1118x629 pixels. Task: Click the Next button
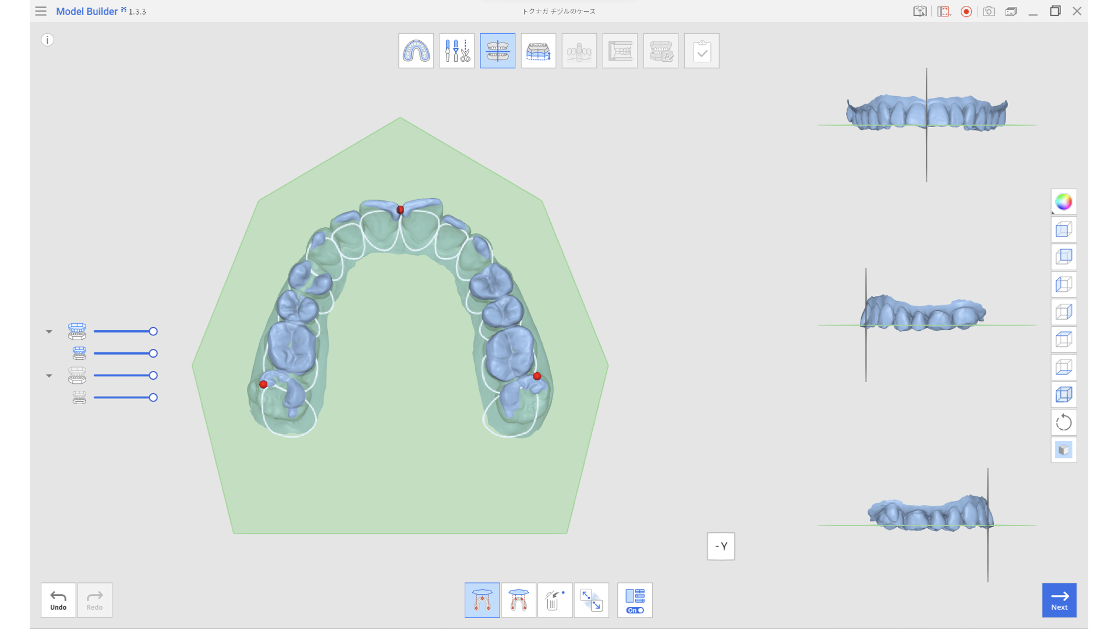pos(1059,600)
